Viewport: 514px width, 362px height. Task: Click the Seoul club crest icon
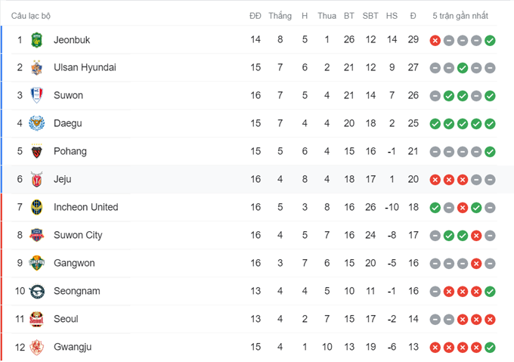pyautogui.click(x=37, y=319)
